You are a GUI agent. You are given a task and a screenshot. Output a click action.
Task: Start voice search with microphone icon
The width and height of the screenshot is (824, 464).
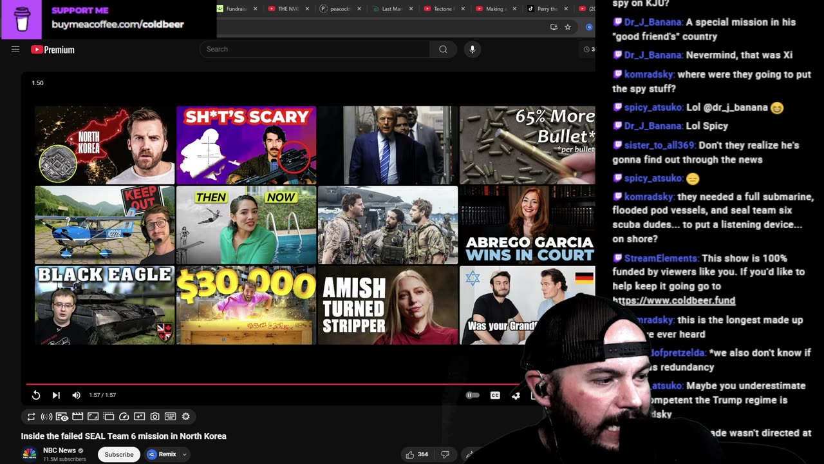pyautogui.click(x=472, y=49)
